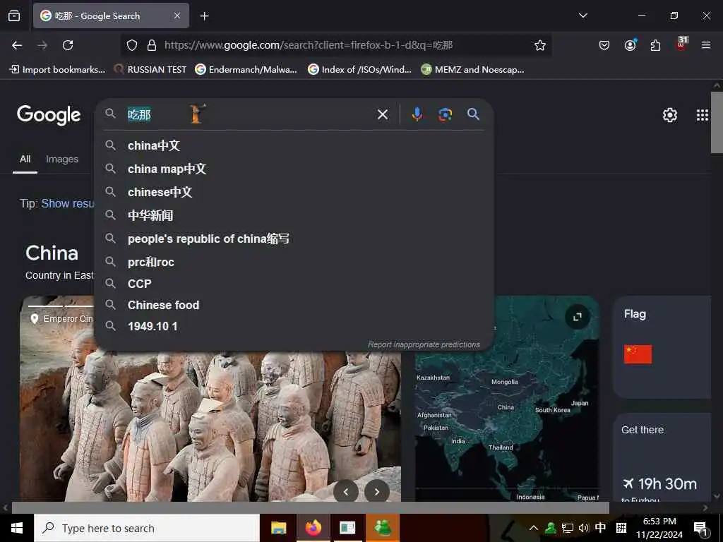Screen dimensions: 723x542
Task: Switch to the All results tab
Action: tap(25, 159)
